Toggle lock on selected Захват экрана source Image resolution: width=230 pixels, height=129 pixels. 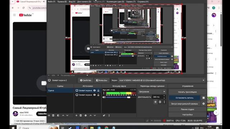pos(98,91)
